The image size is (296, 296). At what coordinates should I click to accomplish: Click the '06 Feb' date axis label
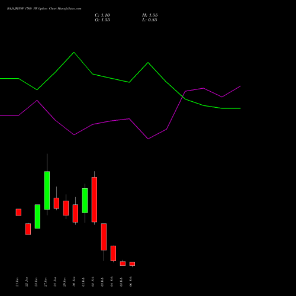coord(131,282)
